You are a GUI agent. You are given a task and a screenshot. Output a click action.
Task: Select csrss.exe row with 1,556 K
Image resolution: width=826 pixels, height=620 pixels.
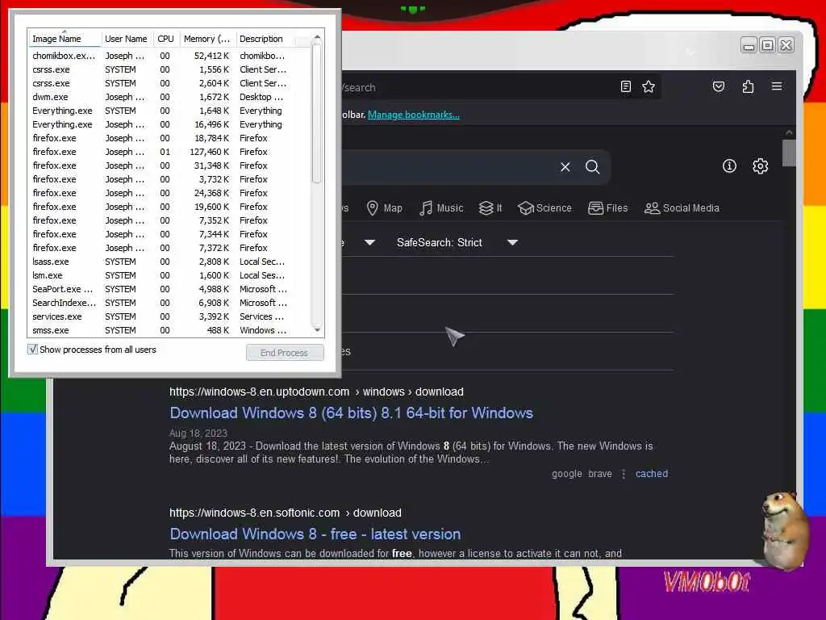169,69
